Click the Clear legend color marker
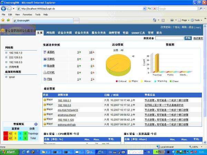 pyautogui.click(x=170, y=81)
